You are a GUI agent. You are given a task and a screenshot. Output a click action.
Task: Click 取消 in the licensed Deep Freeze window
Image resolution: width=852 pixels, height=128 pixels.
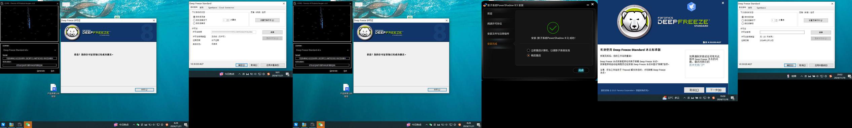[x=254, y=65]
